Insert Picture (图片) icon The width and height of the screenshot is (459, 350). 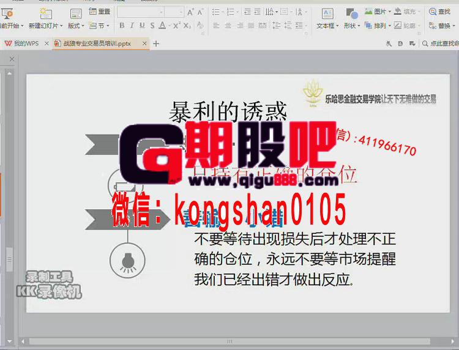point(368,12)
